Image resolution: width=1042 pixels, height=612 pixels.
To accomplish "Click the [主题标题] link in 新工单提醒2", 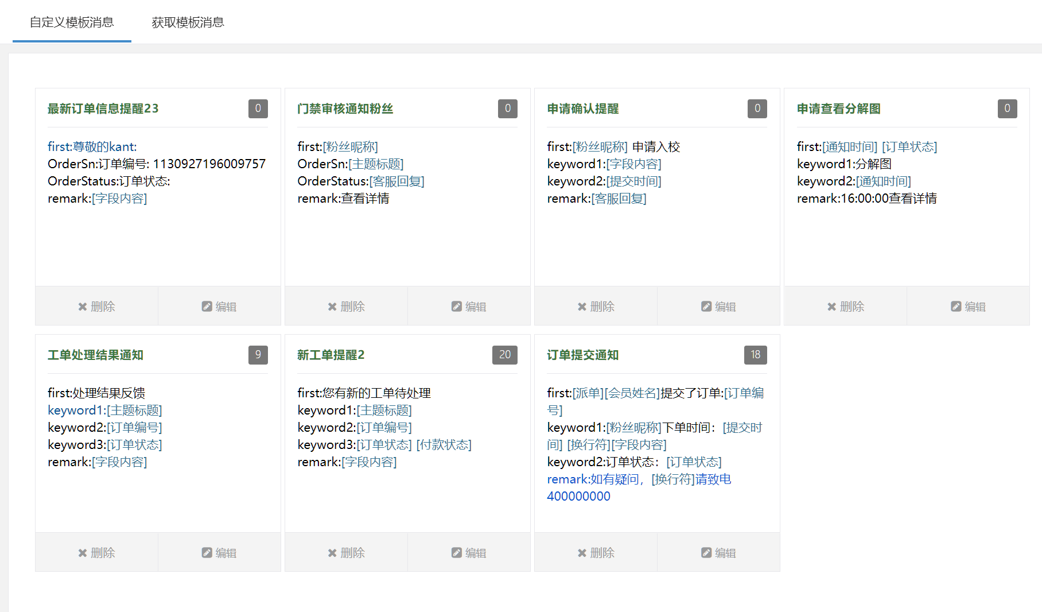I will [383, 410].
